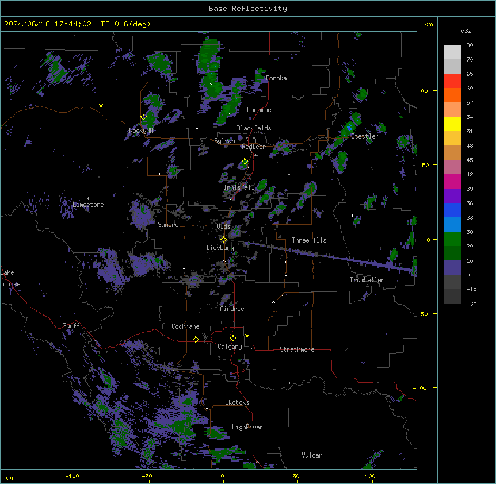Click the Airdrie label
496x484 pixels.
coord(232,309)
